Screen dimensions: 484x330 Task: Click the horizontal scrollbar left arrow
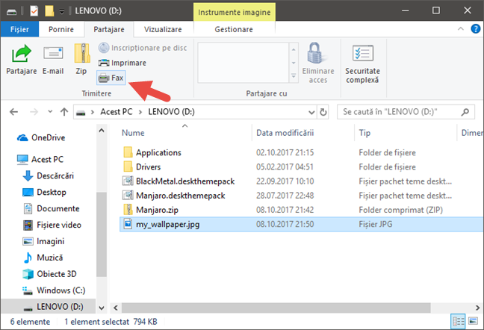point(116,308)
